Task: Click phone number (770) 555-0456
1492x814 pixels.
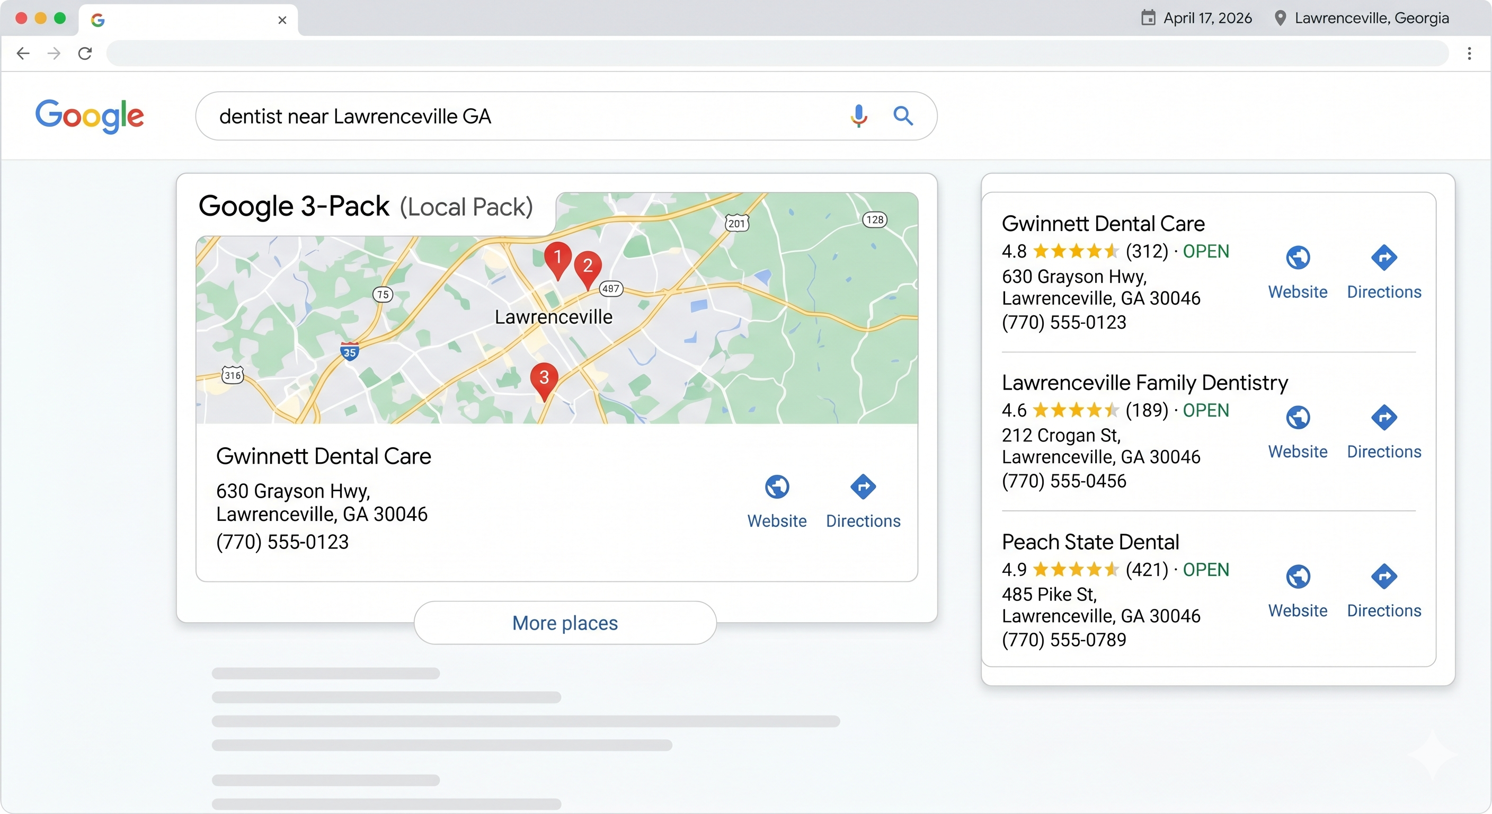Action: (x=1064, y=481)
